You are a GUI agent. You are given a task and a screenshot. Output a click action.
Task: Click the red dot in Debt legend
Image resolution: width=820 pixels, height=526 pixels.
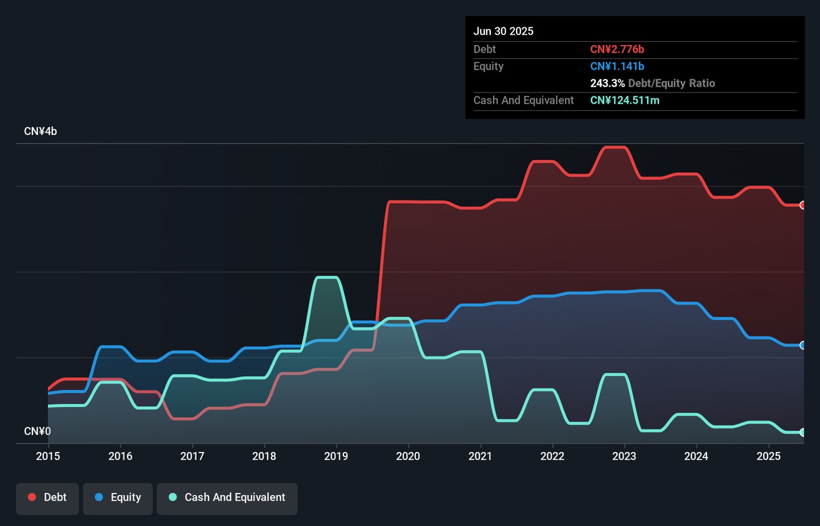[32, 498]
